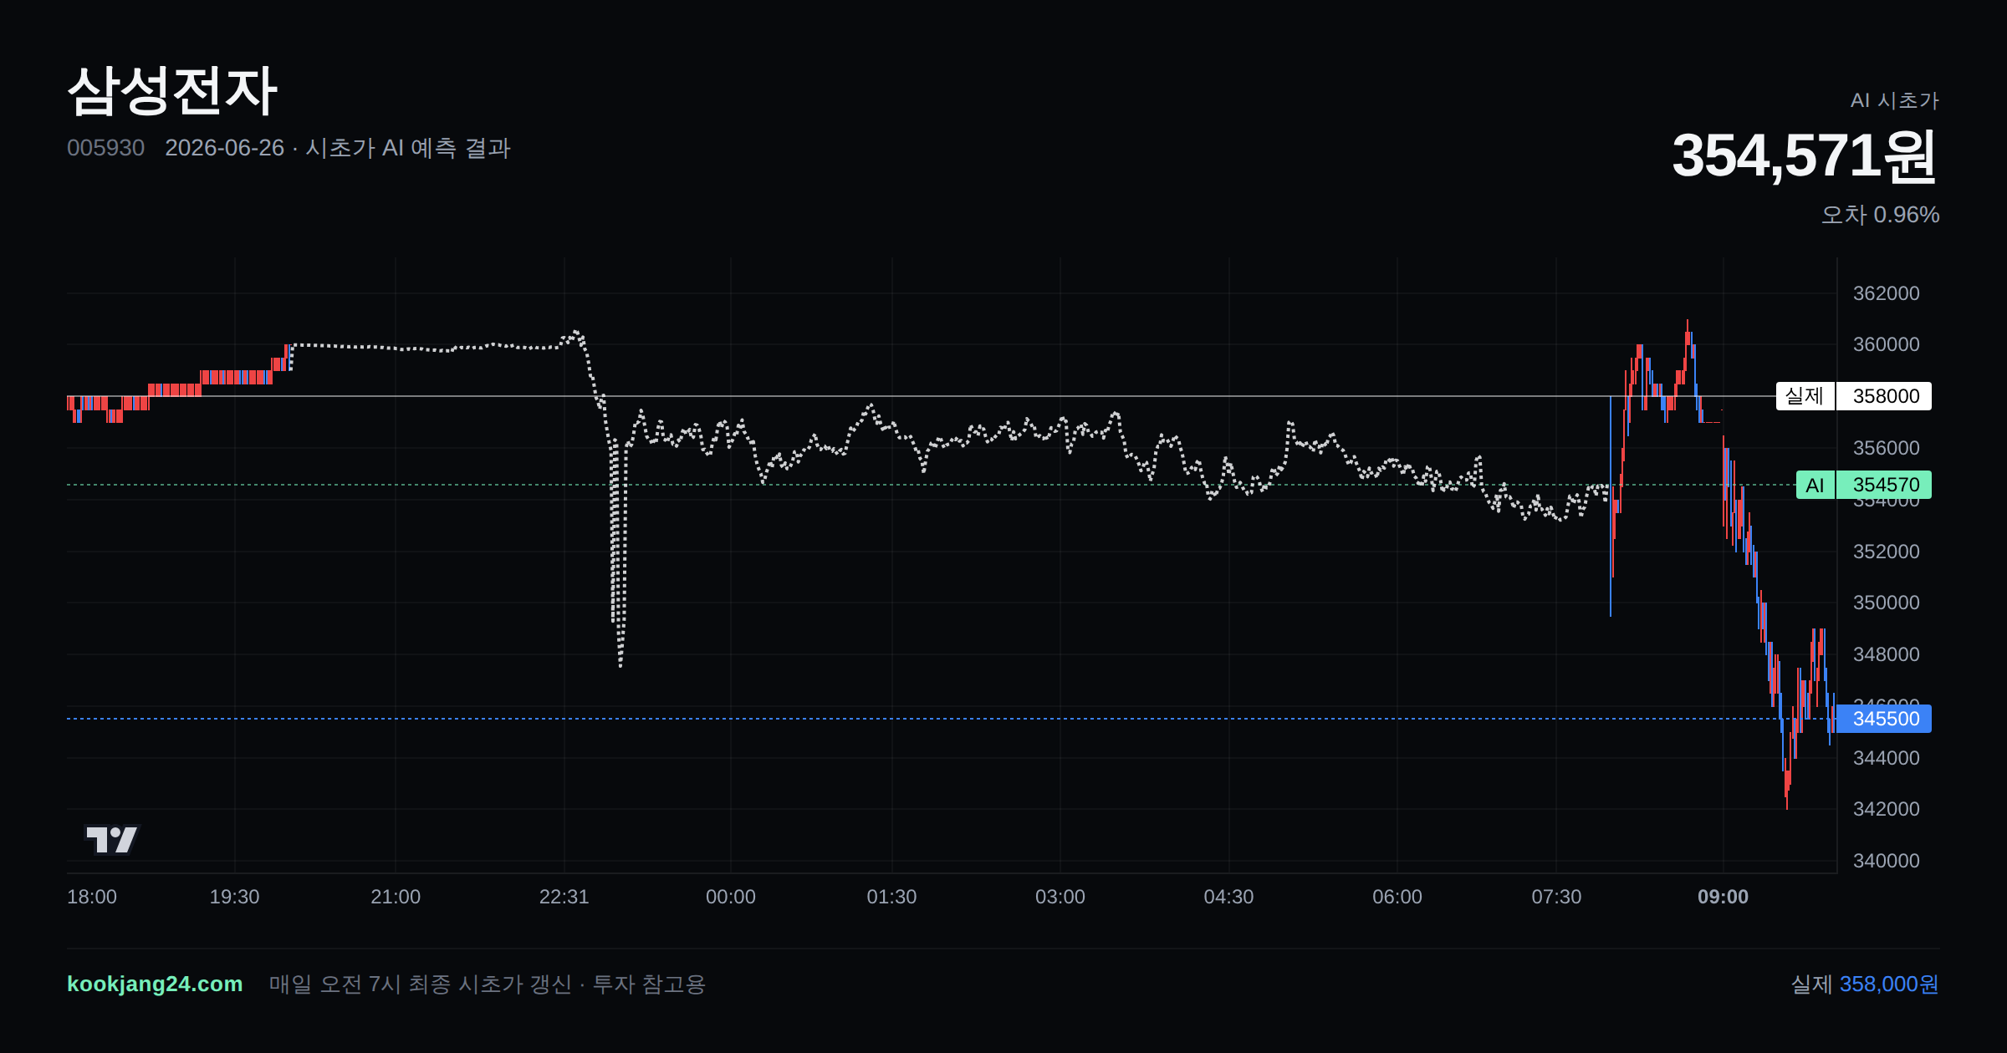2007x1053 pixels.
Task: Click the 실제 price line tag
Action: tap(1805, 396)
